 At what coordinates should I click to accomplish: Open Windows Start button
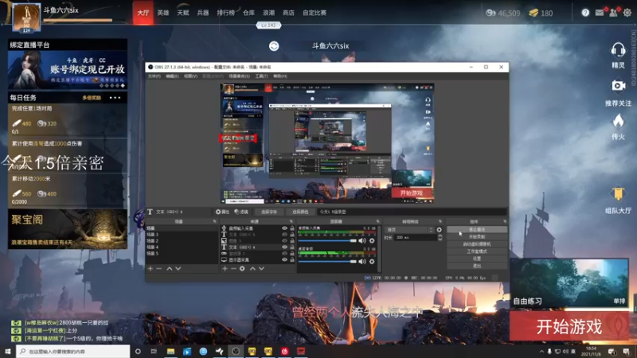coord(8,352)
